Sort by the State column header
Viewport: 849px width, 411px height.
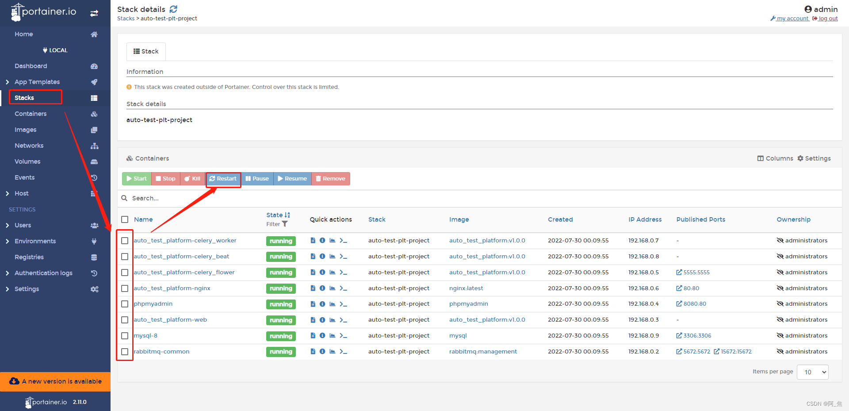[278, 215]
